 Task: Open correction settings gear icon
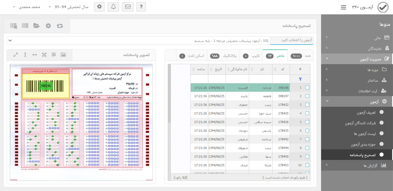[x=48, y=26]
